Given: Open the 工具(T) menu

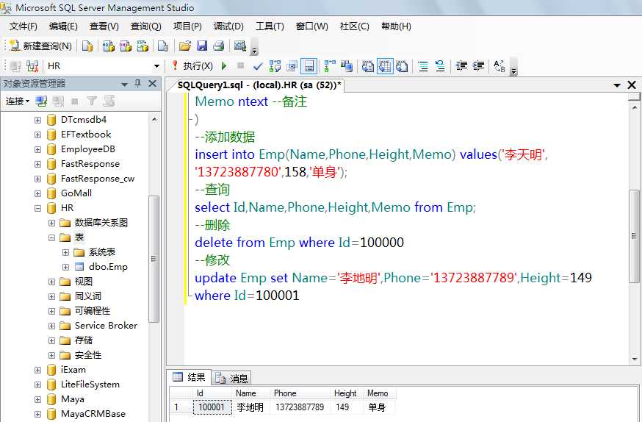Looking at the screenshot, I should coord(270,26).
